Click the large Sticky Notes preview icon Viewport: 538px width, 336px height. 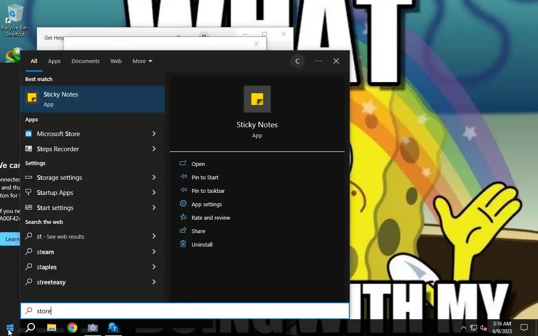(257, 99)
